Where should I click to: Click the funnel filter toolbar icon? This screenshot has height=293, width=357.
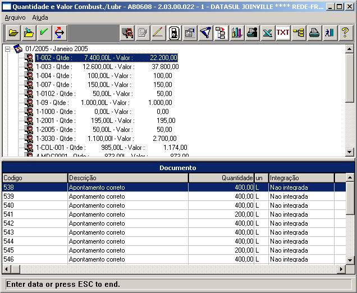pyautogui.click(x=205, y=33)
